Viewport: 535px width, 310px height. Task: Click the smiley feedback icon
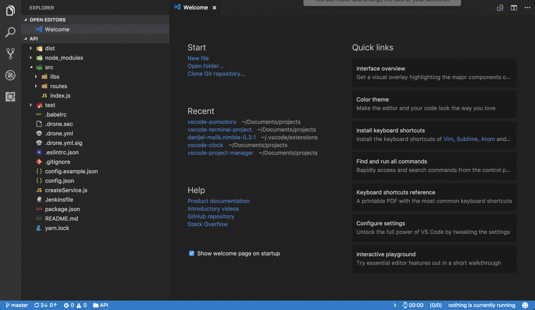[x=525, y=305]
